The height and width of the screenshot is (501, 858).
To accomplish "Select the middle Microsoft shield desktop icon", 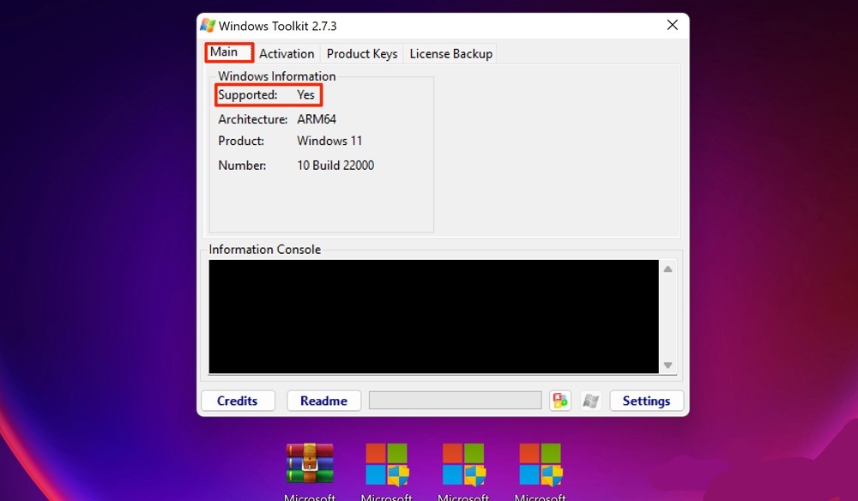I will 463,464.
